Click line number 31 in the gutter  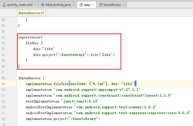click(3, 37)
